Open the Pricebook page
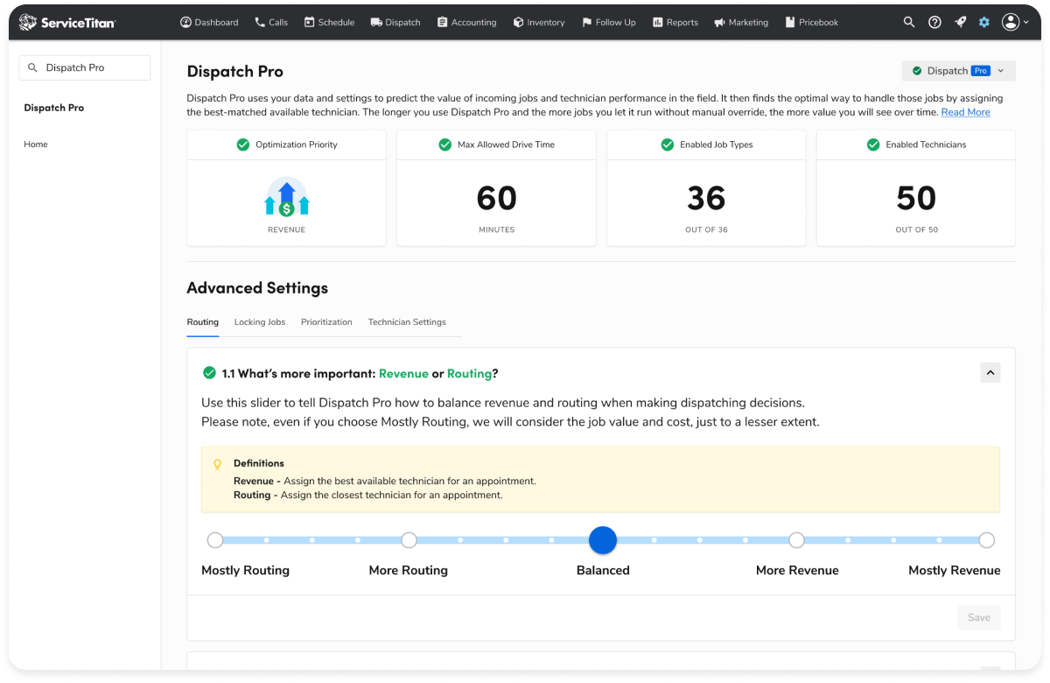Image resolution: width=1050 pixels, height=683 pixels. pos(812,23)
